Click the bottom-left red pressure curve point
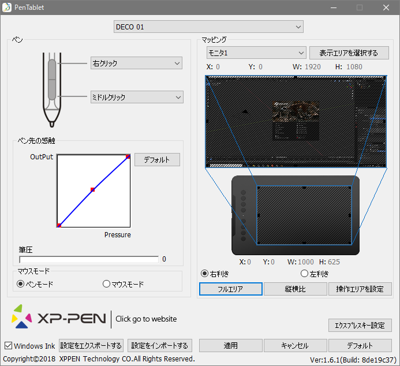The image size is (400, 366). pyautogui.click(x=59, y=225)
